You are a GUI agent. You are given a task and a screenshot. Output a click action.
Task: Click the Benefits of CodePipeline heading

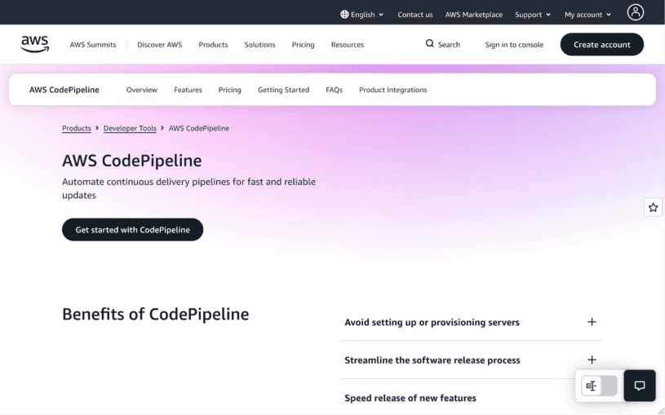point(155,314)
